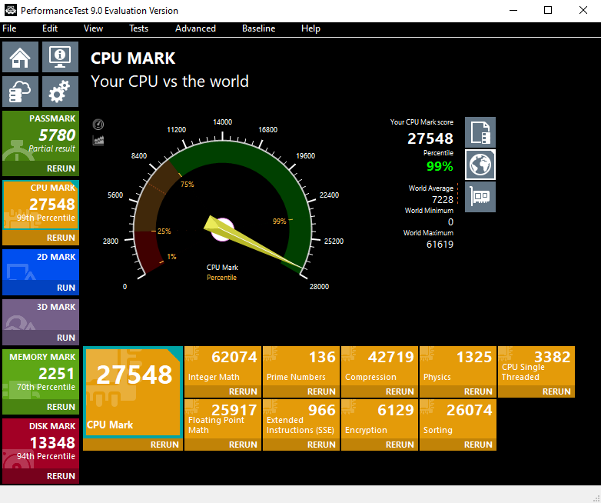This screenshot has height=503, width=601.
Task: Open the settings gears icon
Action: pos(60,92)
